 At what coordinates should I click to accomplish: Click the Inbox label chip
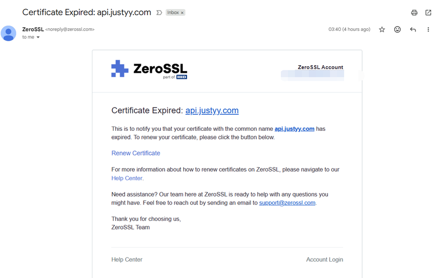tap(172, 12)
